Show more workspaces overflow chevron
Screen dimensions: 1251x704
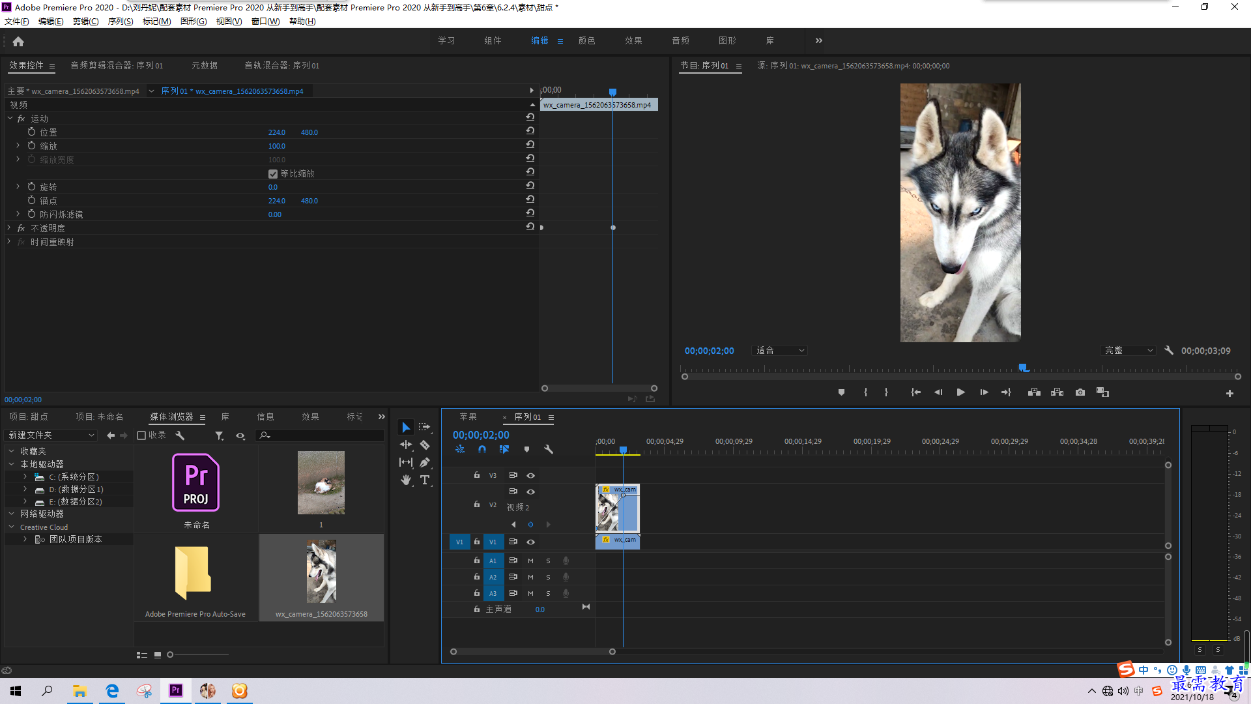click(819, 40)
